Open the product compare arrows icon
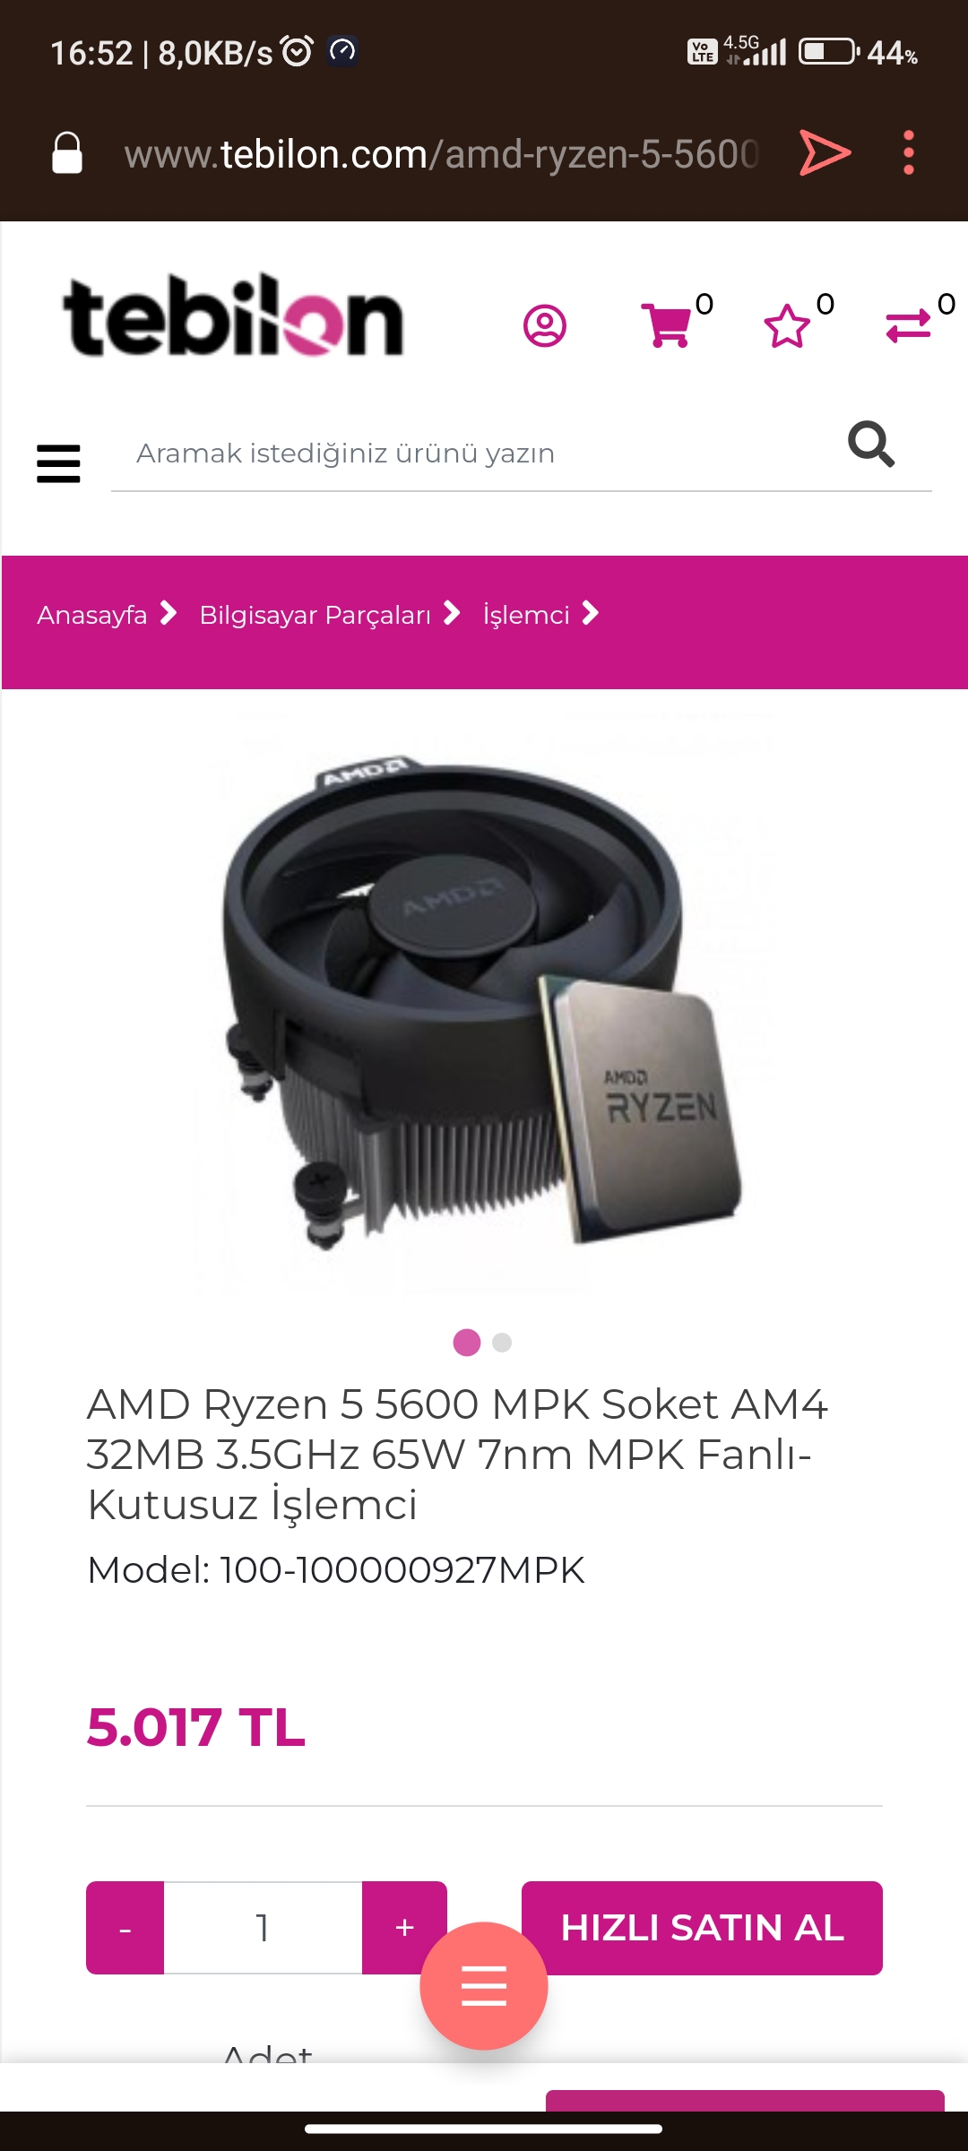 [908, 326]
